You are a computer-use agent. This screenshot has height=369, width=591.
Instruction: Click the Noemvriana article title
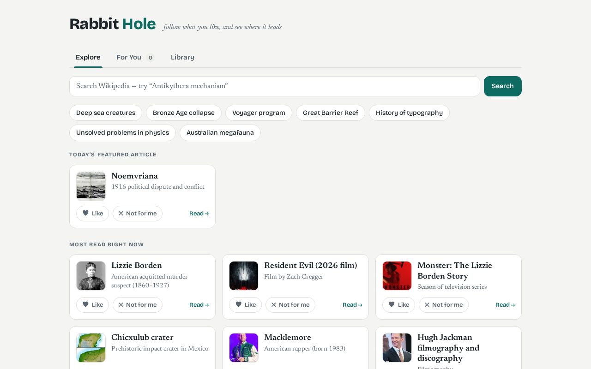(x=134, y=176)
